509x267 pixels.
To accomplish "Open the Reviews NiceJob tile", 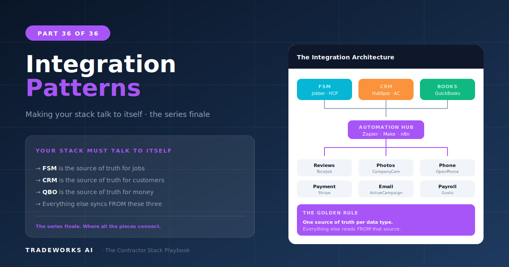I will 324,168.
